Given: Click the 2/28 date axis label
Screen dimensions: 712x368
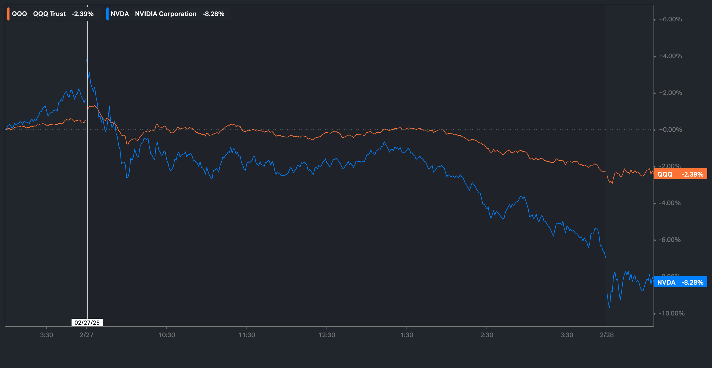Looking at the screenshot, I should coord(607,335).
